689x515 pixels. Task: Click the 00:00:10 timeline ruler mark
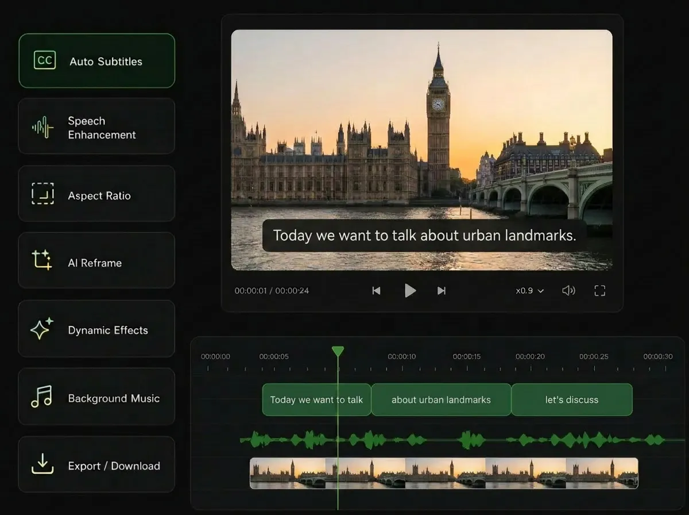402,356
